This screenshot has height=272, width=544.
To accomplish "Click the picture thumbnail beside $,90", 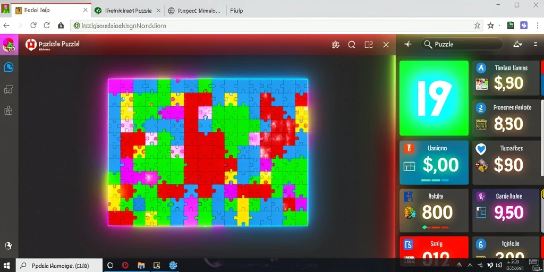I will (x=481, y=83).
